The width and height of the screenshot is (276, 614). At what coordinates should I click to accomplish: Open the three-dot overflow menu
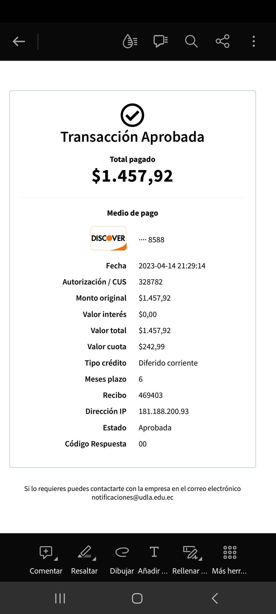point(254,41)
